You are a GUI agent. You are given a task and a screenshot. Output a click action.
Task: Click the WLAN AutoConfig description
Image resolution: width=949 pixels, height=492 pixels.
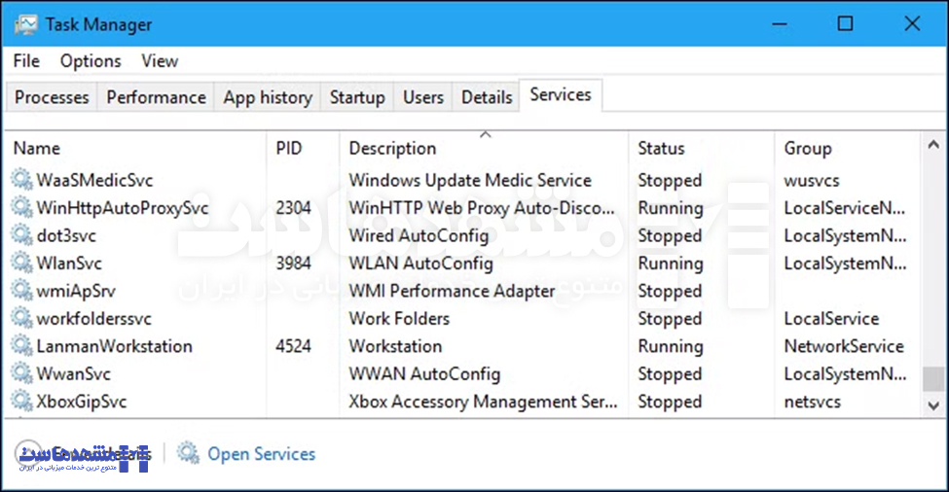[x=420, y=264]
